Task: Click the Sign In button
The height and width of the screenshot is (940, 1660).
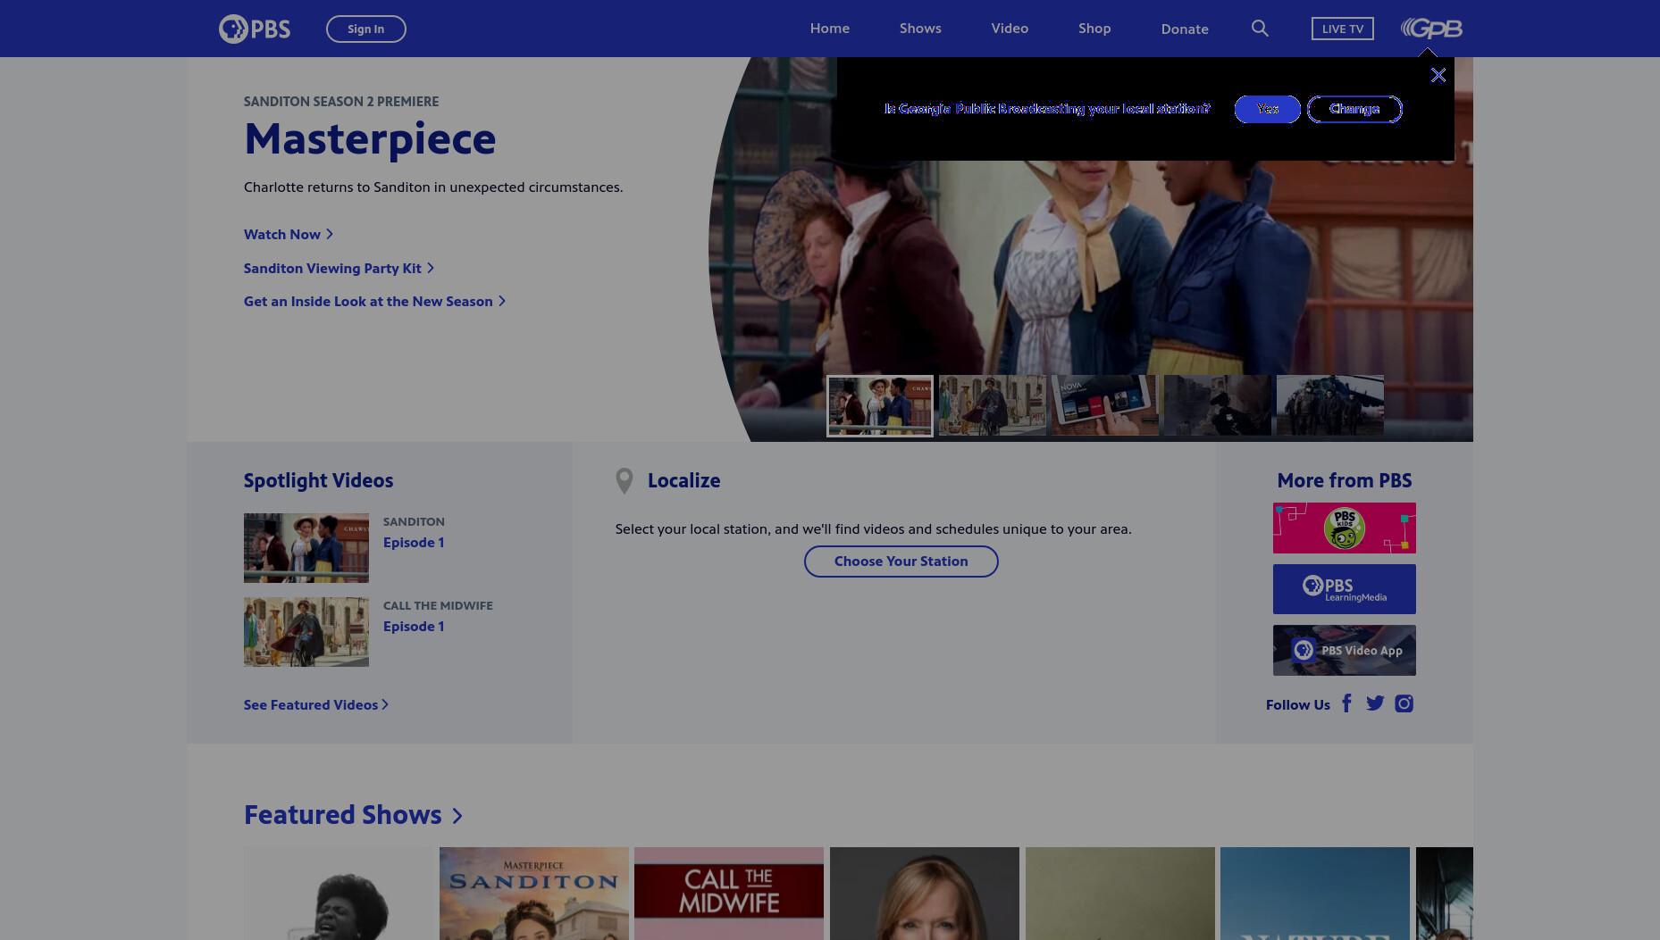Action: [x=366, y=29]
